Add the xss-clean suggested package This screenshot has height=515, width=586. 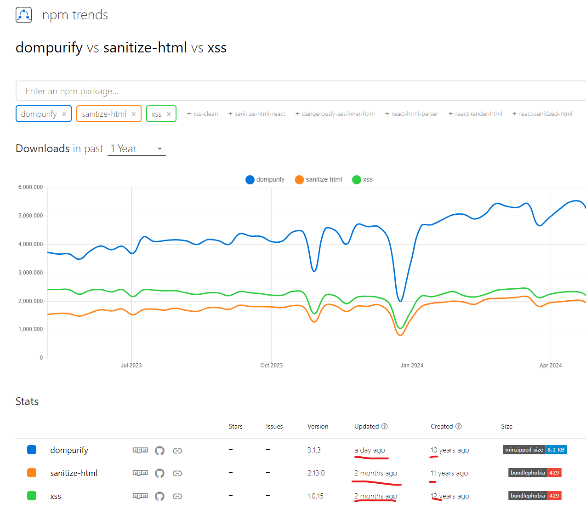[202, 114]
